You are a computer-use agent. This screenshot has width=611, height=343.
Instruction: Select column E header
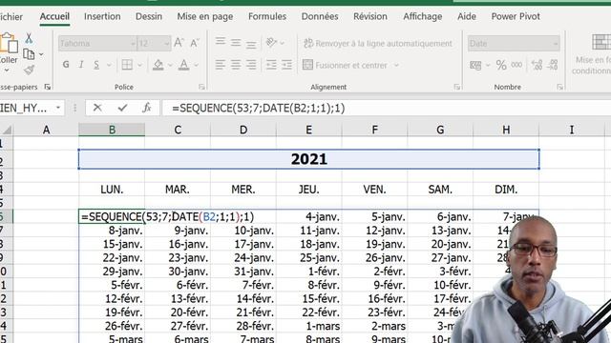click(x=308, y=130)
